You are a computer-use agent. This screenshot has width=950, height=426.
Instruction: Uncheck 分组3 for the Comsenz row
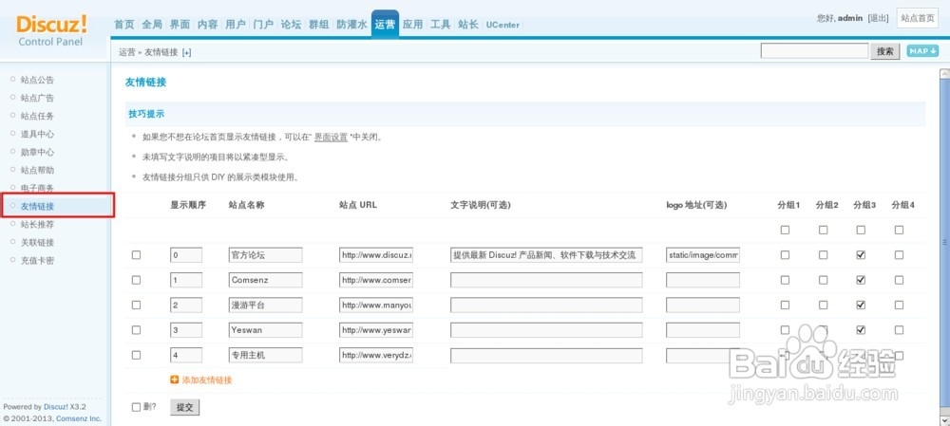pos(861,280)
